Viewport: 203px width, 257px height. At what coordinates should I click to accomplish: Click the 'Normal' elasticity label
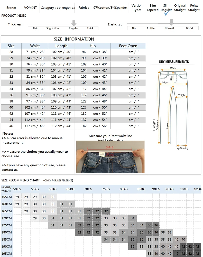pos(169,28)
